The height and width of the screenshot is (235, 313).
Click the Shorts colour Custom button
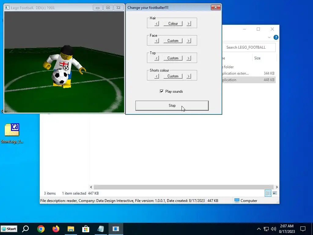coord(173,76)
